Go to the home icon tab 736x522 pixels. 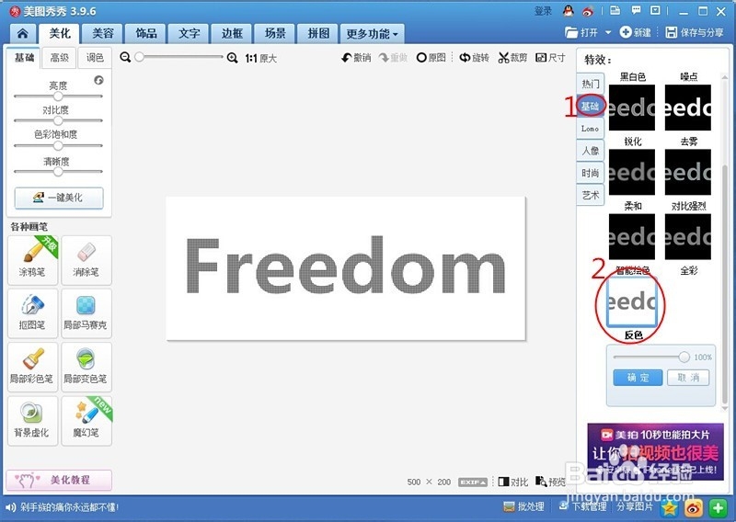pos(22,34)
